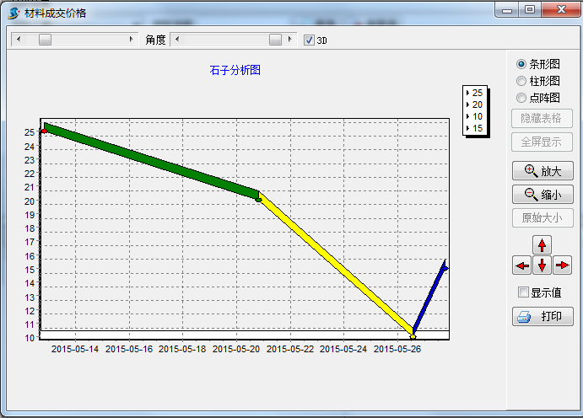Click the 角度 slider thumb
The width and height of the screenshot is (583, 418).
coord(275,40)
